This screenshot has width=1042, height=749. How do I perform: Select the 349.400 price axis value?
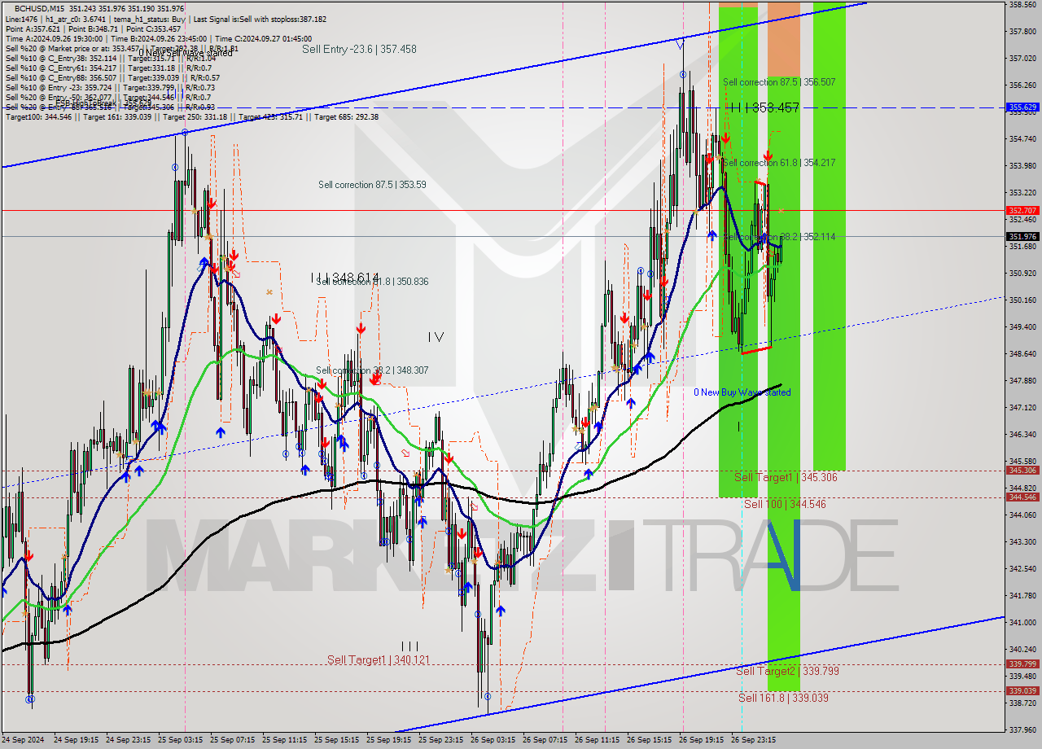(1022, 327)
